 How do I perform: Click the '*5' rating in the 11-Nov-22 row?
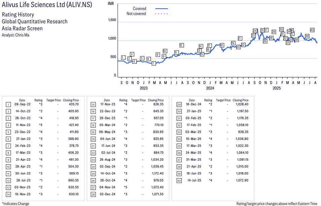[41, 125]
